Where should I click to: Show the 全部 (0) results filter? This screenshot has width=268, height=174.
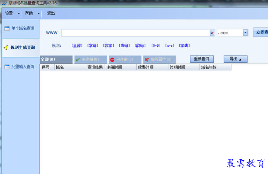pos(56,60)
